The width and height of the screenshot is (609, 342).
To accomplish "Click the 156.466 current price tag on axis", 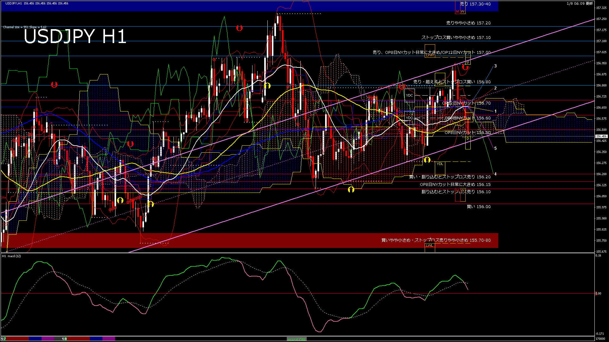I will coord(602,136).
